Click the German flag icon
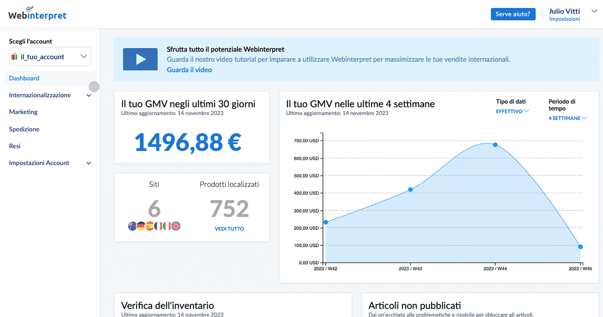 (141, 226)
